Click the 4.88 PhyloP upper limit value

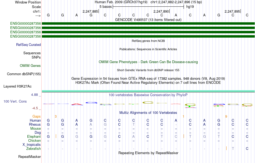(x=34, y=95)
